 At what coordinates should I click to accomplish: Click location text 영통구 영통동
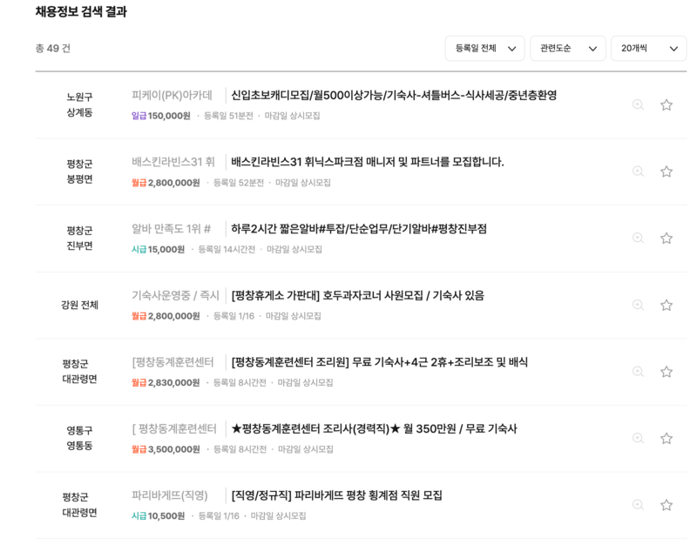click(x=79, y=438)
